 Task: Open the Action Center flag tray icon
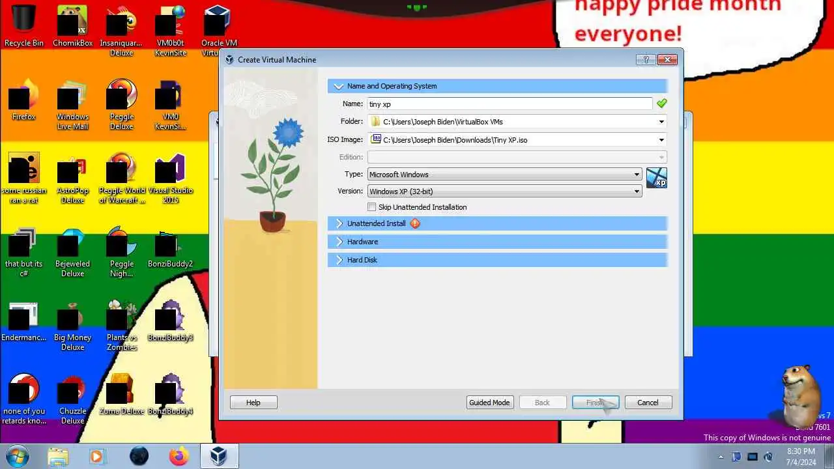click(737, 457)
